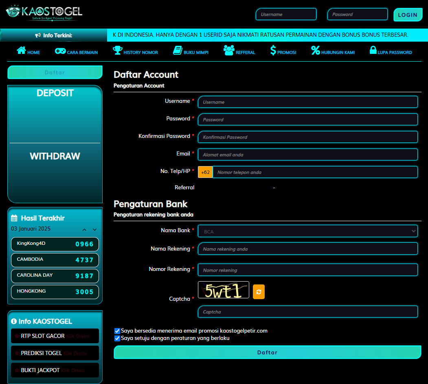
Task: Select the CAROLINA DAY result row
Action: click(55, 276)
